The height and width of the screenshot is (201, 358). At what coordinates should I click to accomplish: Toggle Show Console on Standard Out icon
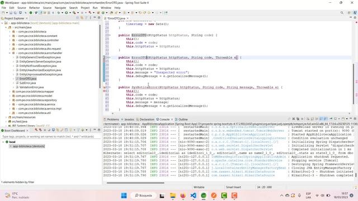coord(321,119)
